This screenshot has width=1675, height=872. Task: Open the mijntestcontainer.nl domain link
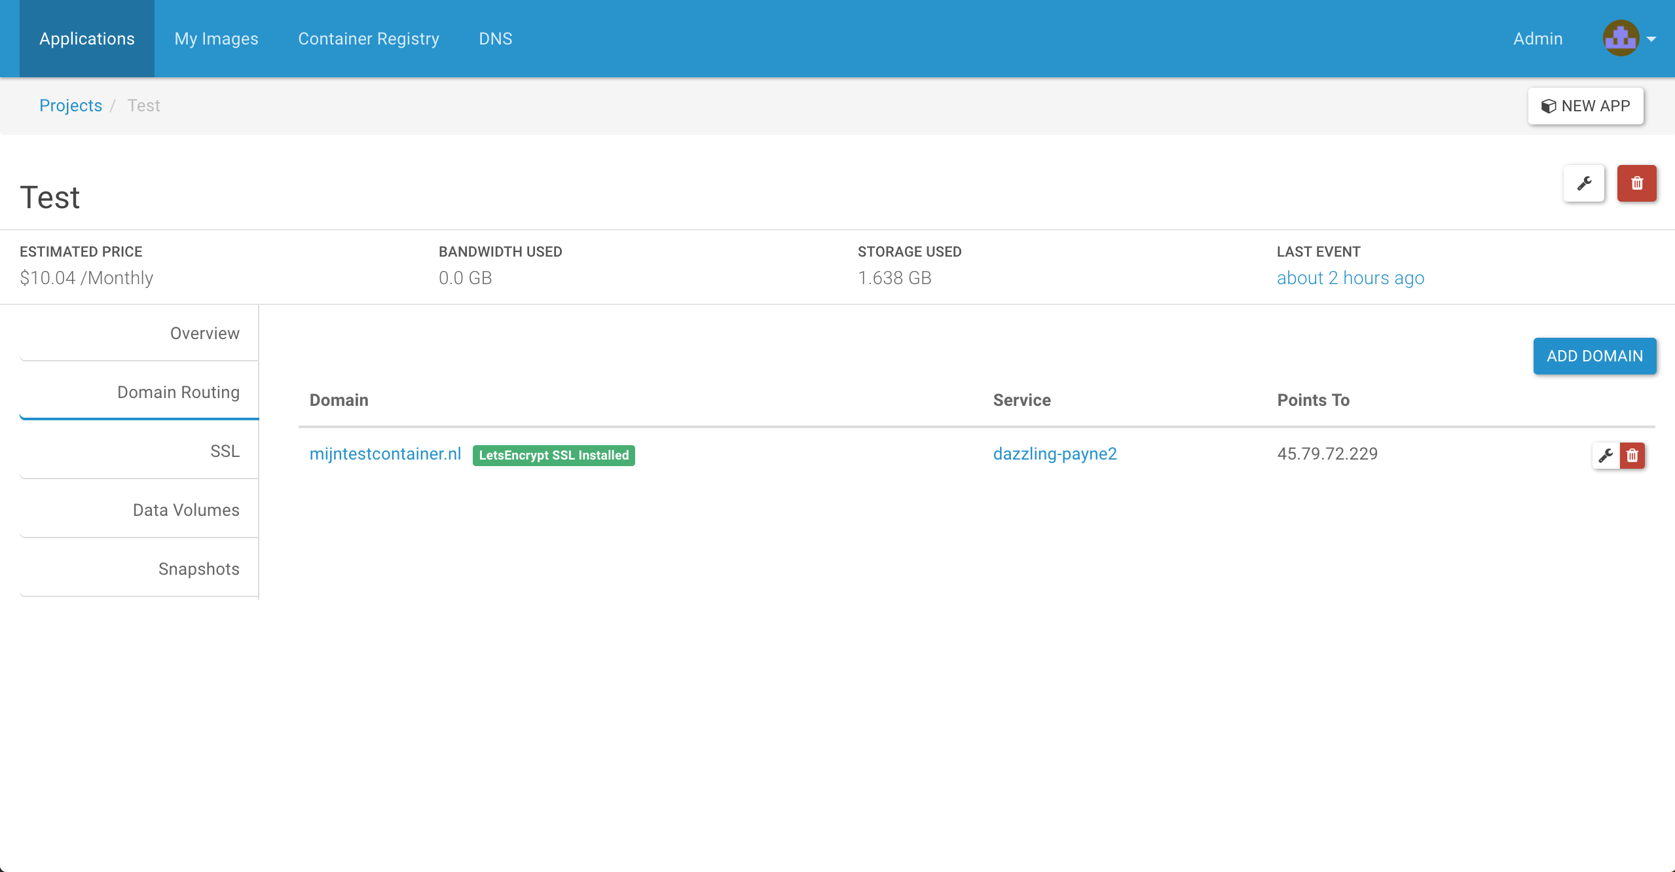(x=385, y=454)
